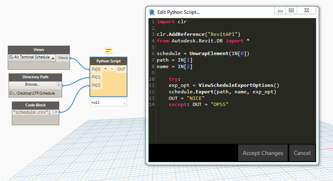This screenshot has height=181, width=333.
Task: Maximize the Edit Python Script window
Action: pyautogui.click(x=291, y=10)
